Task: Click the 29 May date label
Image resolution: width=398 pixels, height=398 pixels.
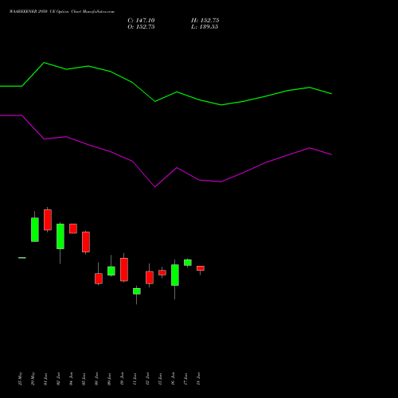Action: point(33,379)
